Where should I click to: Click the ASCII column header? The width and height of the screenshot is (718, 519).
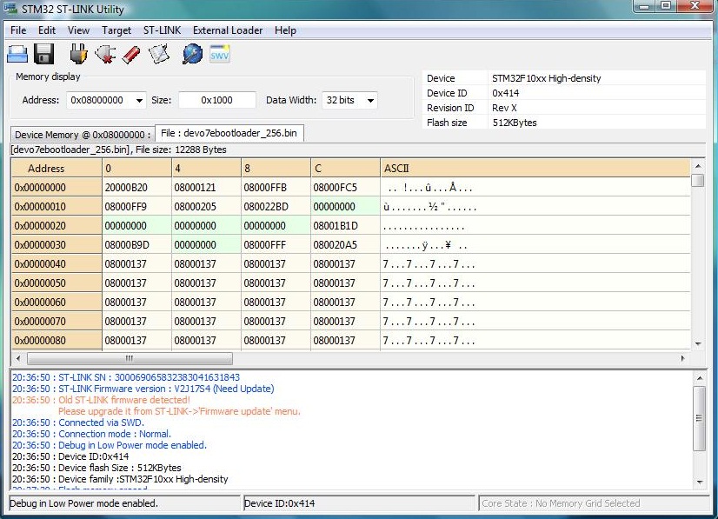pyautogui.click(x=535, y=169)
